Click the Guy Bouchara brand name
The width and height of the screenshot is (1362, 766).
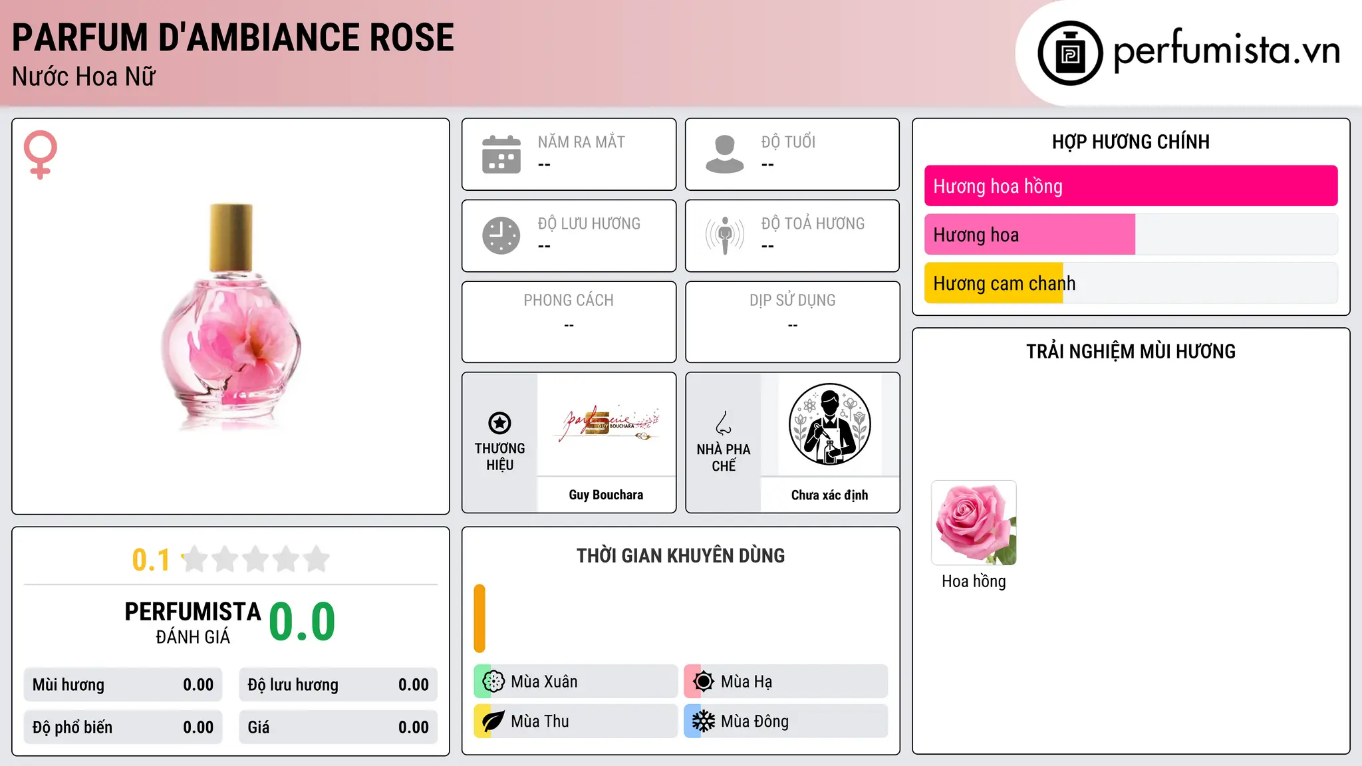pos(606,495)
